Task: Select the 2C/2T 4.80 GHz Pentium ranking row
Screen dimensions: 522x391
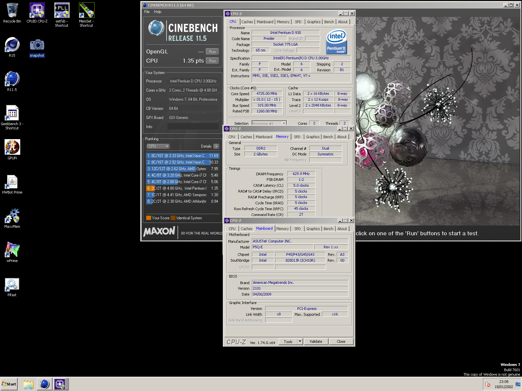Action: click(x=183, y=188)
